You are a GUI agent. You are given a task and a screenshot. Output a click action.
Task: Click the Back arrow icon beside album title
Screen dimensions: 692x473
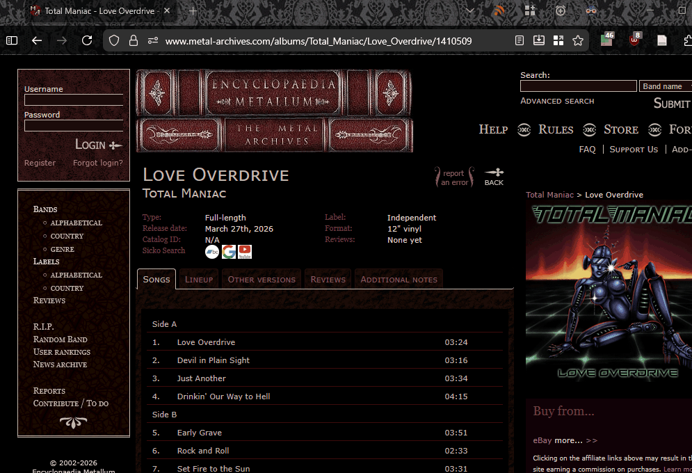click(x=494, y=177)
